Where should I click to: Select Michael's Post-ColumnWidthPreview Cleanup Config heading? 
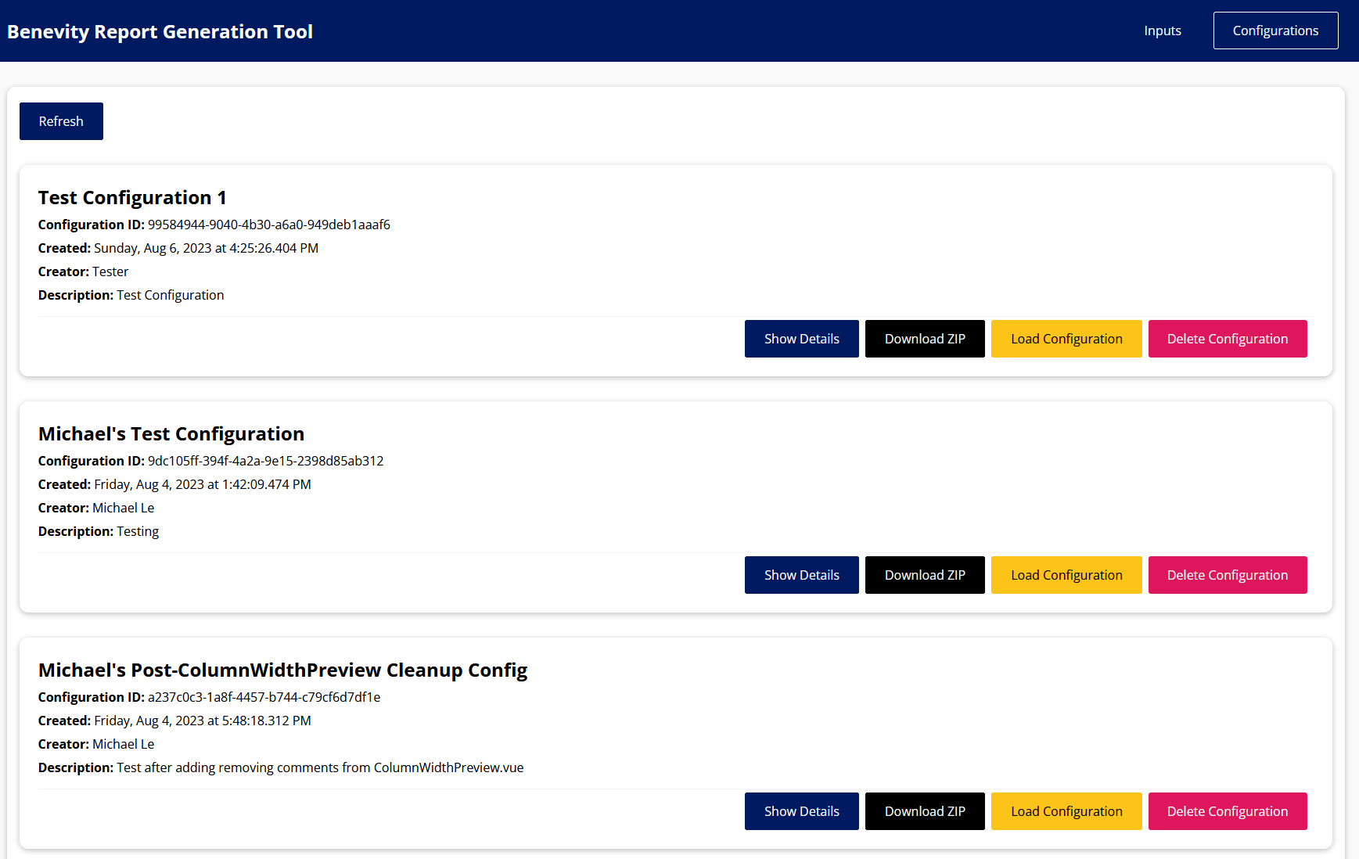pyautogui.click(x=282, y=670)
